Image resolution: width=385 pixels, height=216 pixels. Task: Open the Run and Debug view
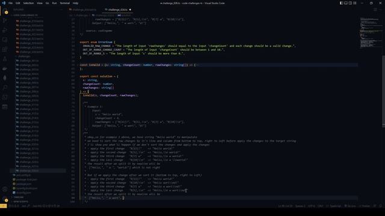[x=5, y=30]
